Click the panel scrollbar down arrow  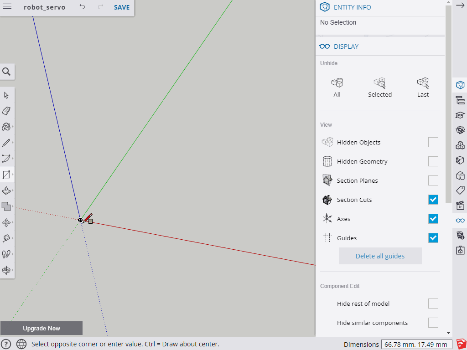point(448,333)
